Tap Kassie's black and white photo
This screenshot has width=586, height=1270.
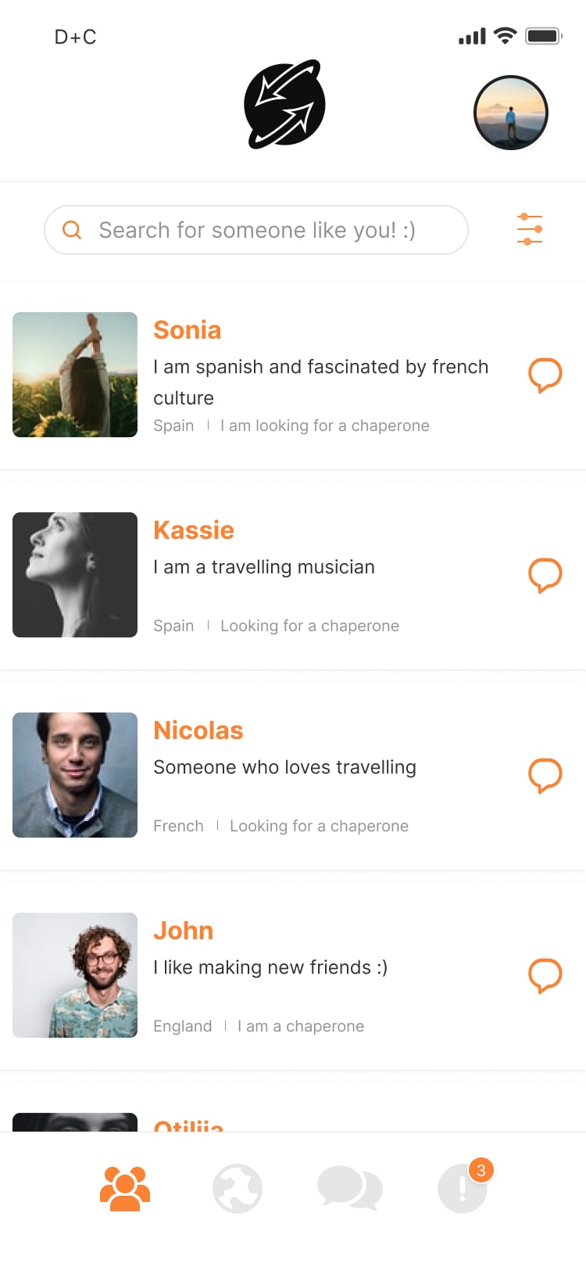(x=75, y=575)
